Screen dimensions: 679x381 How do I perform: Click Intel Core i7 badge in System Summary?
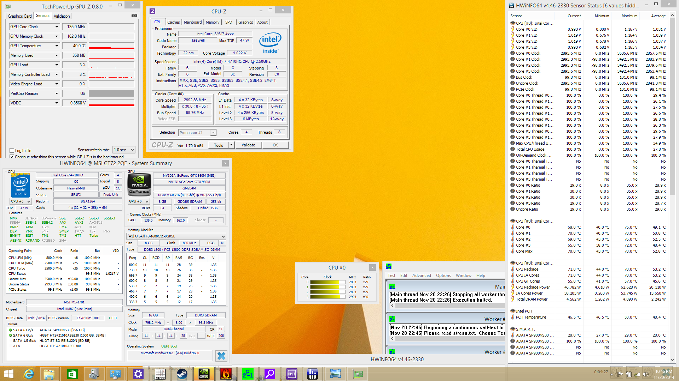21,185
